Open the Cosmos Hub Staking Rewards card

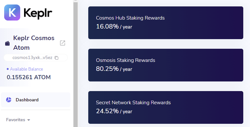click(166, 23)
